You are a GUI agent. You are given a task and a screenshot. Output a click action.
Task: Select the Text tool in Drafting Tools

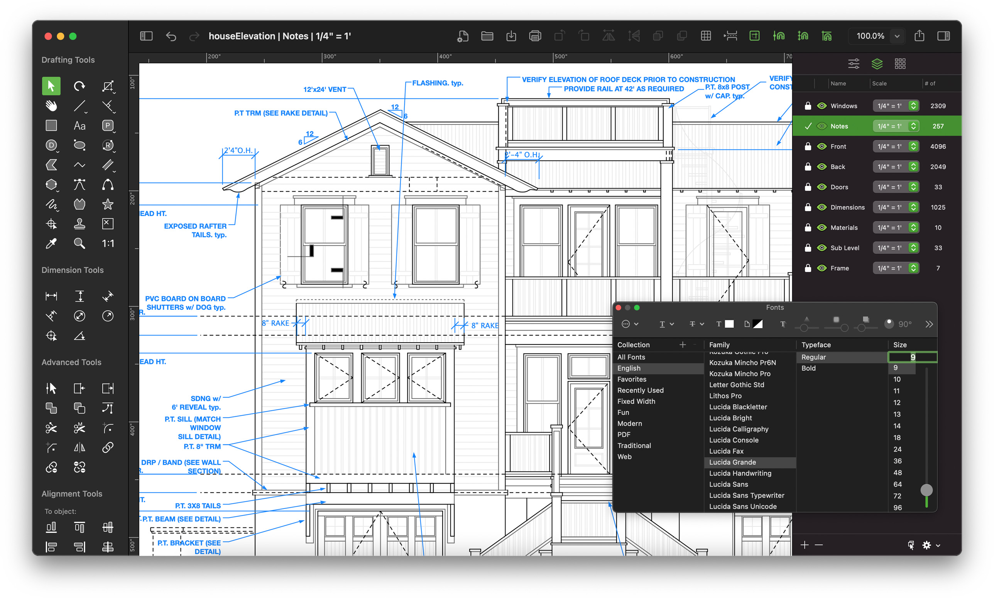coord(79,125)
